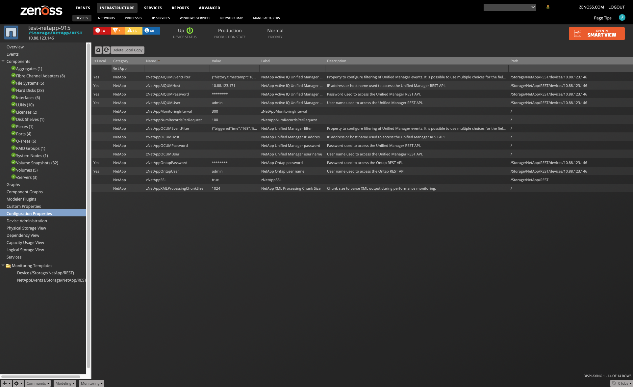Select the NetAppEvents monitoring template
The width and height of the screenshot is (633, 387).
pyautogui.click(x=51, y=280)
